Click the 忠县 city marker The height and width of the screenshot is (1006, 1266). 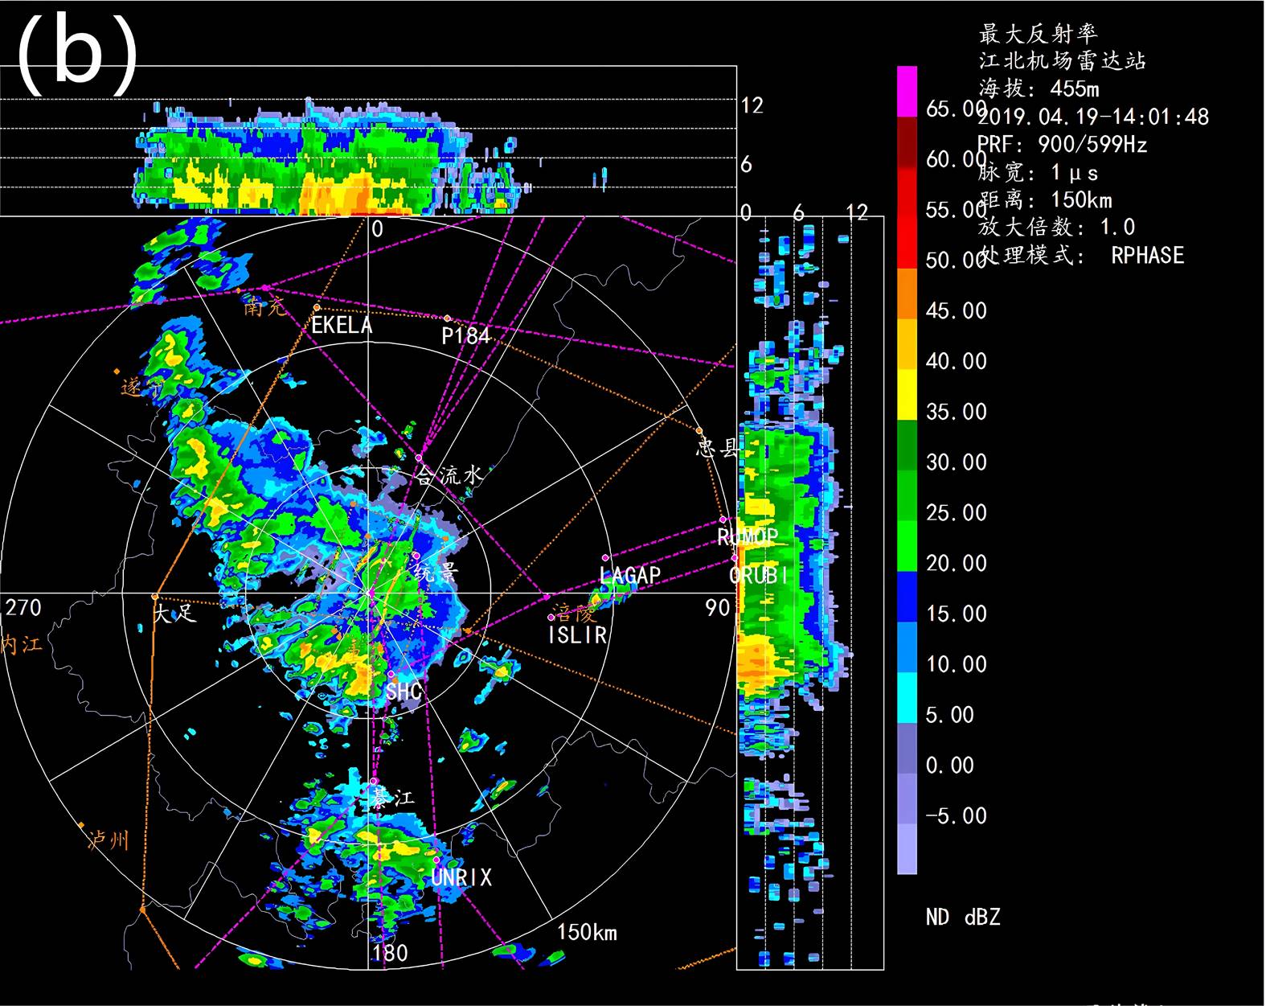[x=699, y=431]
